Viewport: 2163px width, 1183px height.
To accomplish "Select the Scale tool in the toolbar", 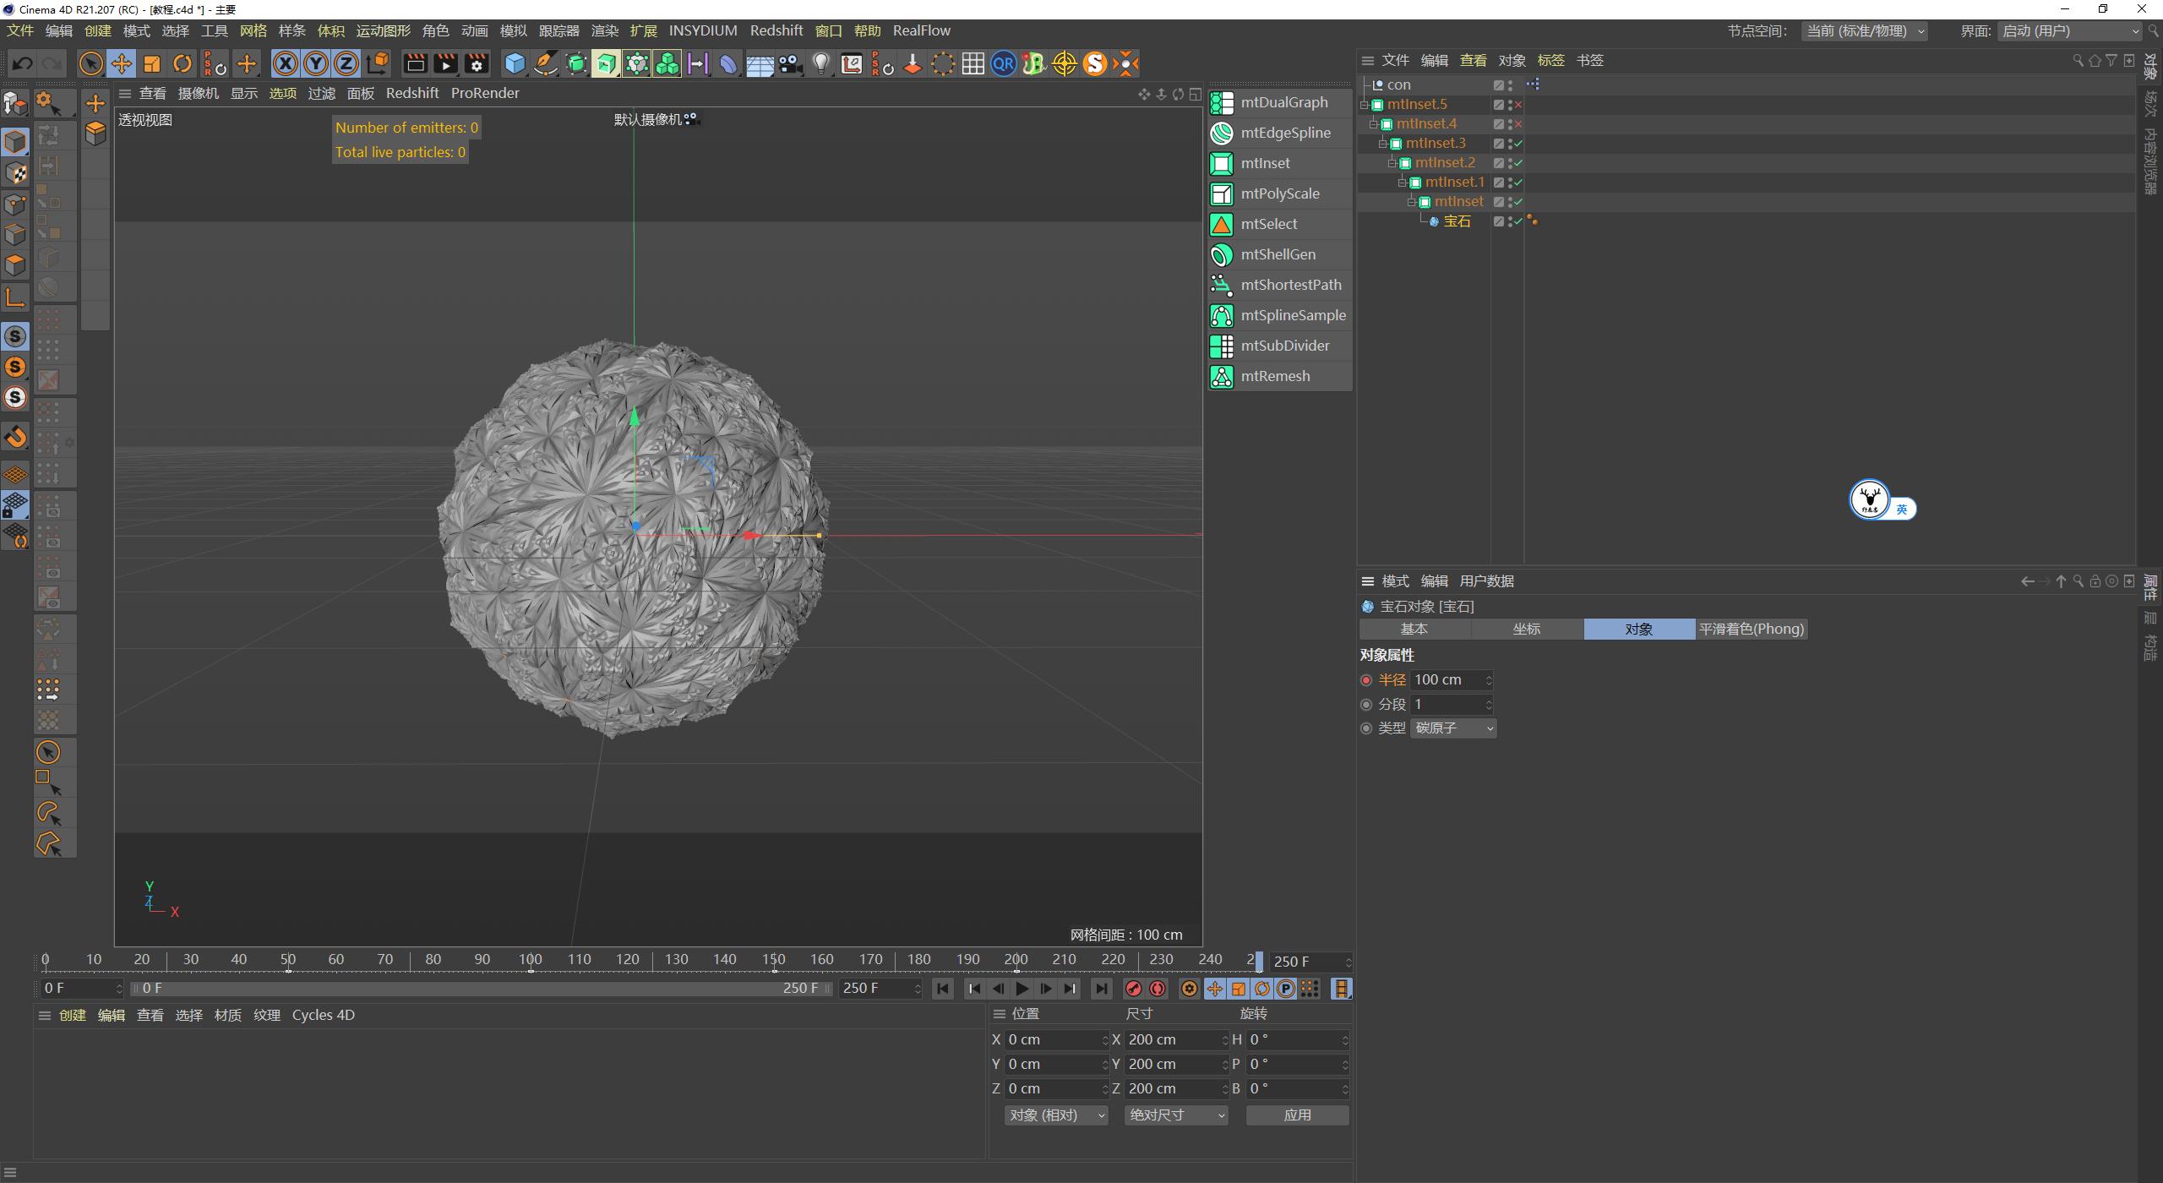I will [x=152, y=63].
